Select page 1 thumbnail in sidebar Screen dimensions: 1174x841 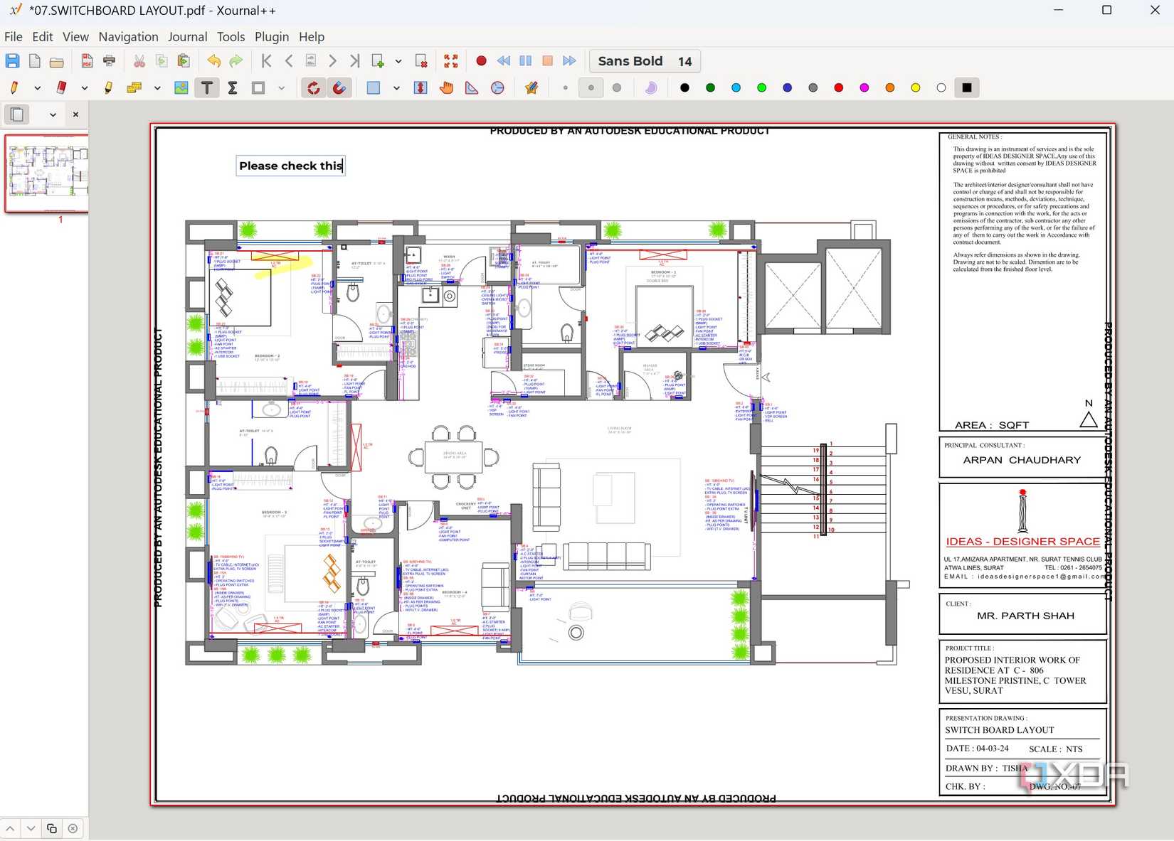coord(46,172)
